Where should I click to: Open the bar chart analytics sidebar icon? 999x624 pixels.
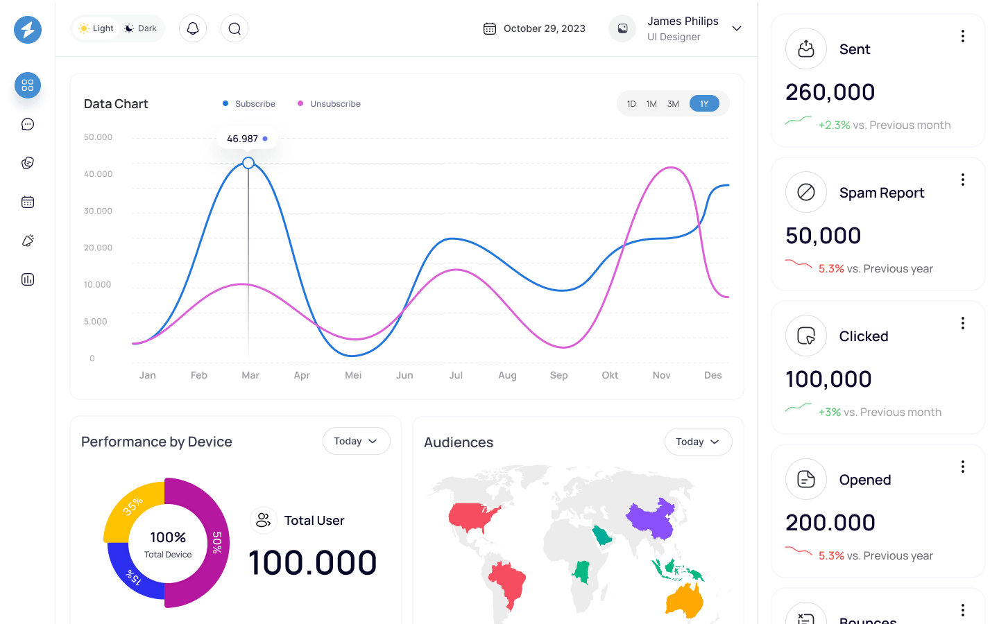coord(28,279)
